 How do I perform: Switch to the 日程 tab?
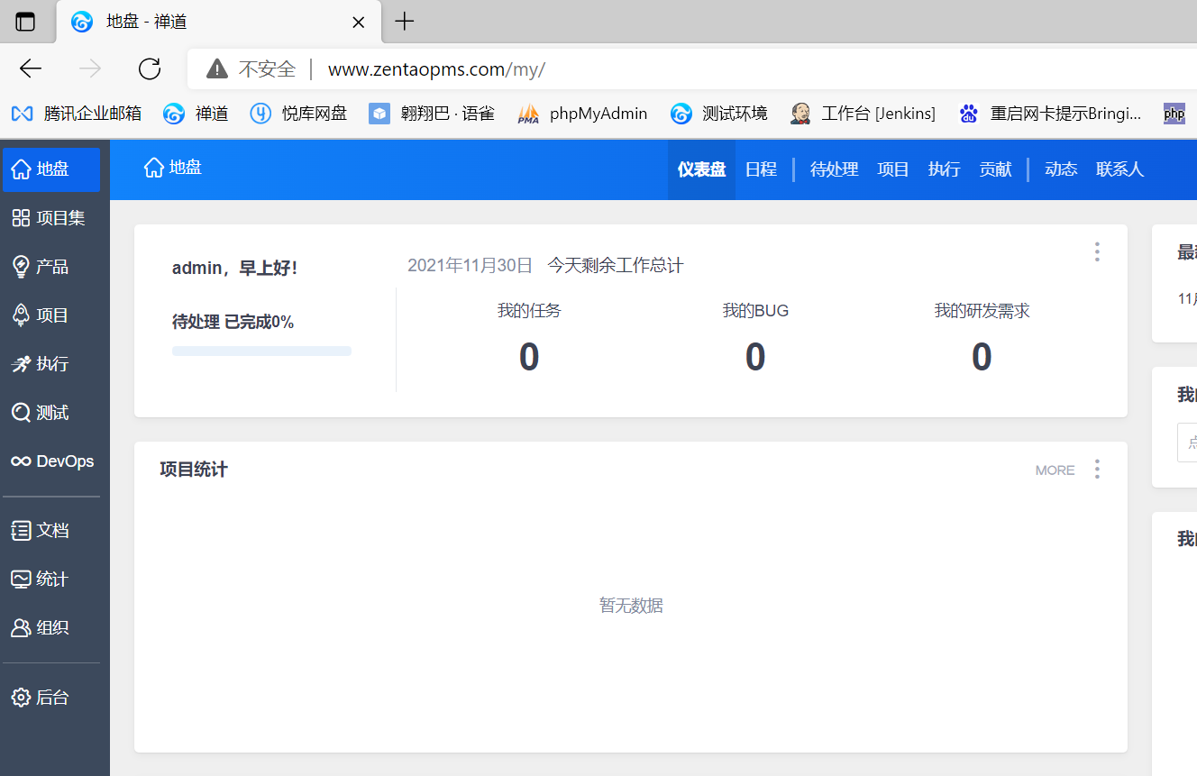pyautogui.click(x=761, y=169)
